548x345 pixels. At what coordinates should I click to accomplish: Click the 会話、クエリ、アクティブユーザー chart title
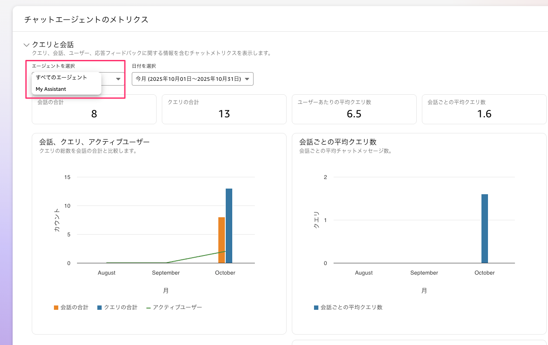[94, 142]
